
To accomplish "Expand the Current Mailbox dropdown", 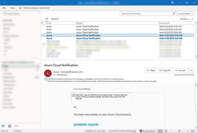I will click(186, 14).
